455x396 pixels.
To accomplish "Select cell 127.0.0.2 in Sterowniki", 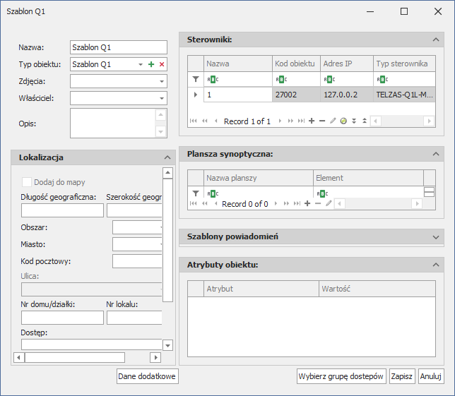I will pos(346,95).
